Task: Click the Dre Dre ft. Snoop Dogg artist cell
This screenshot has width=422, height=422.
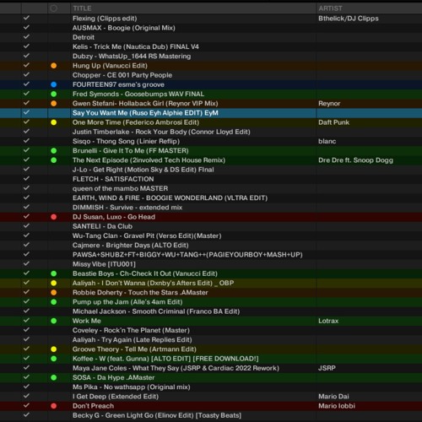Action: 355,160
